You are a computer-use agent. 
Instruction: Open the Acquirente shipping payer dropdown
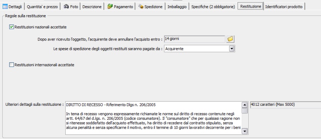click(231, 49)
